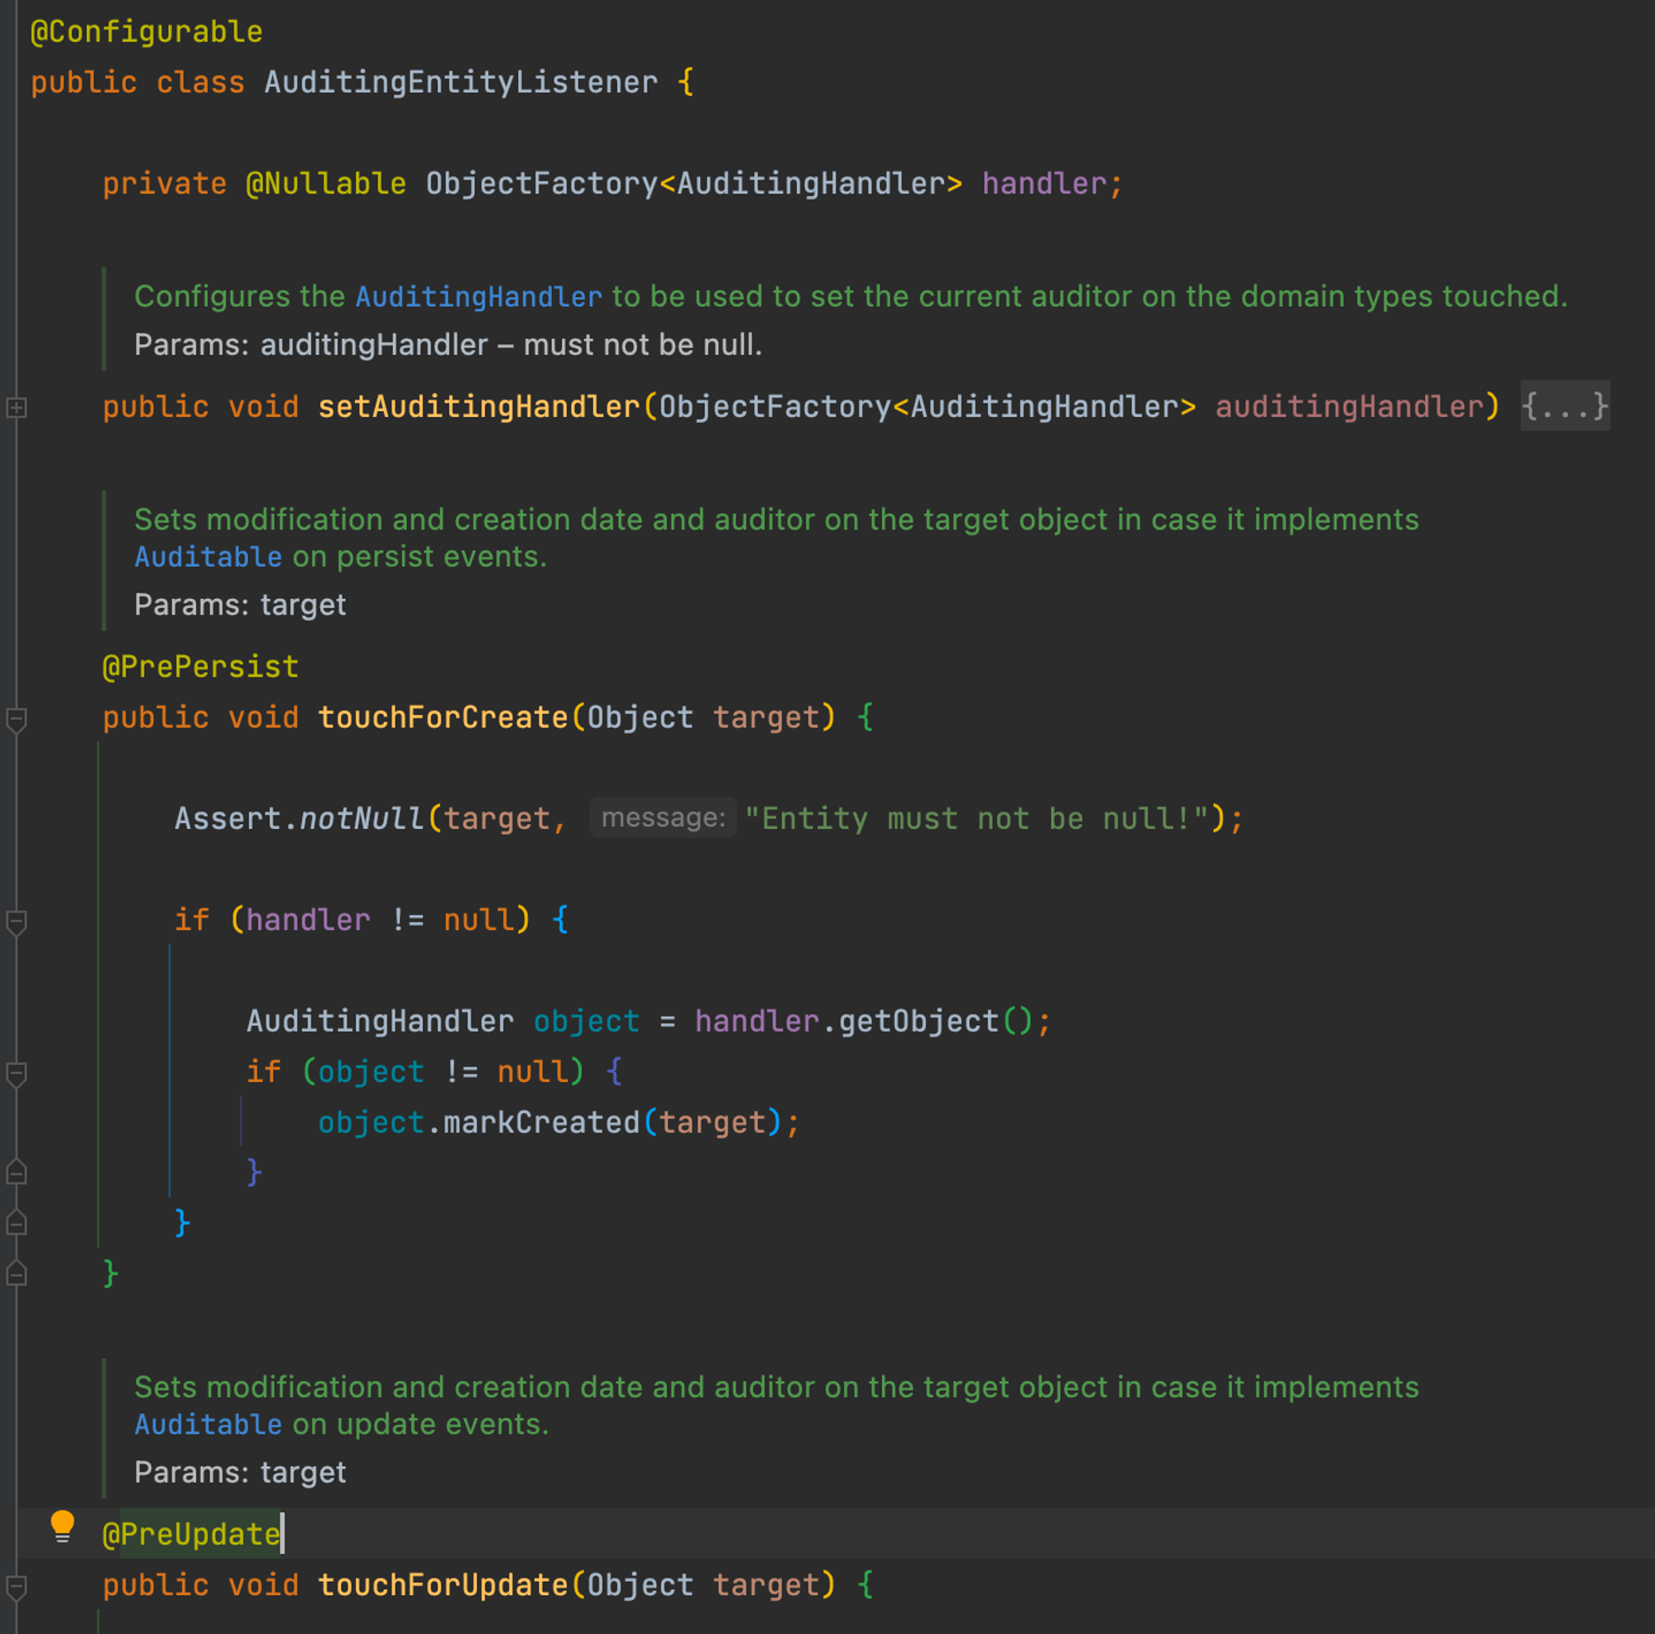This screenshot has width=1655, height=1634.
Task: Collapse the 'if (handler != null)' block
Action: (x=17, y=922)
